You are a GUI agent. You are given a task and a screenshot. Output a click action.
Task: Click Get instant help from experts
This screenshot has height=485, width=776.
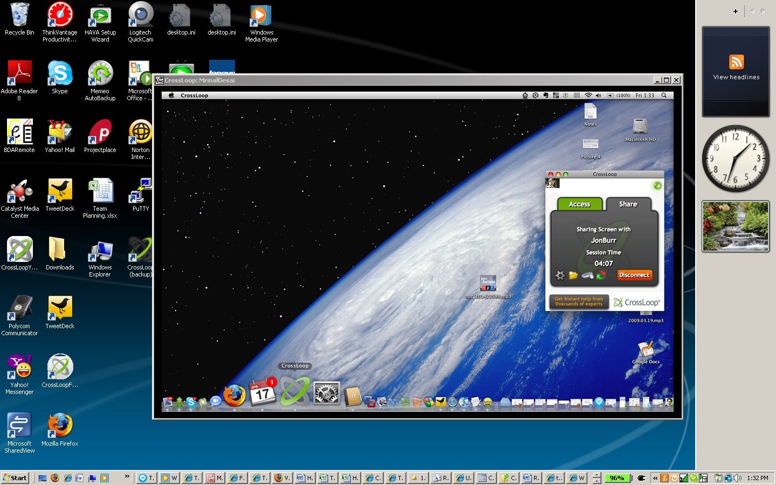tap(579, 302)
